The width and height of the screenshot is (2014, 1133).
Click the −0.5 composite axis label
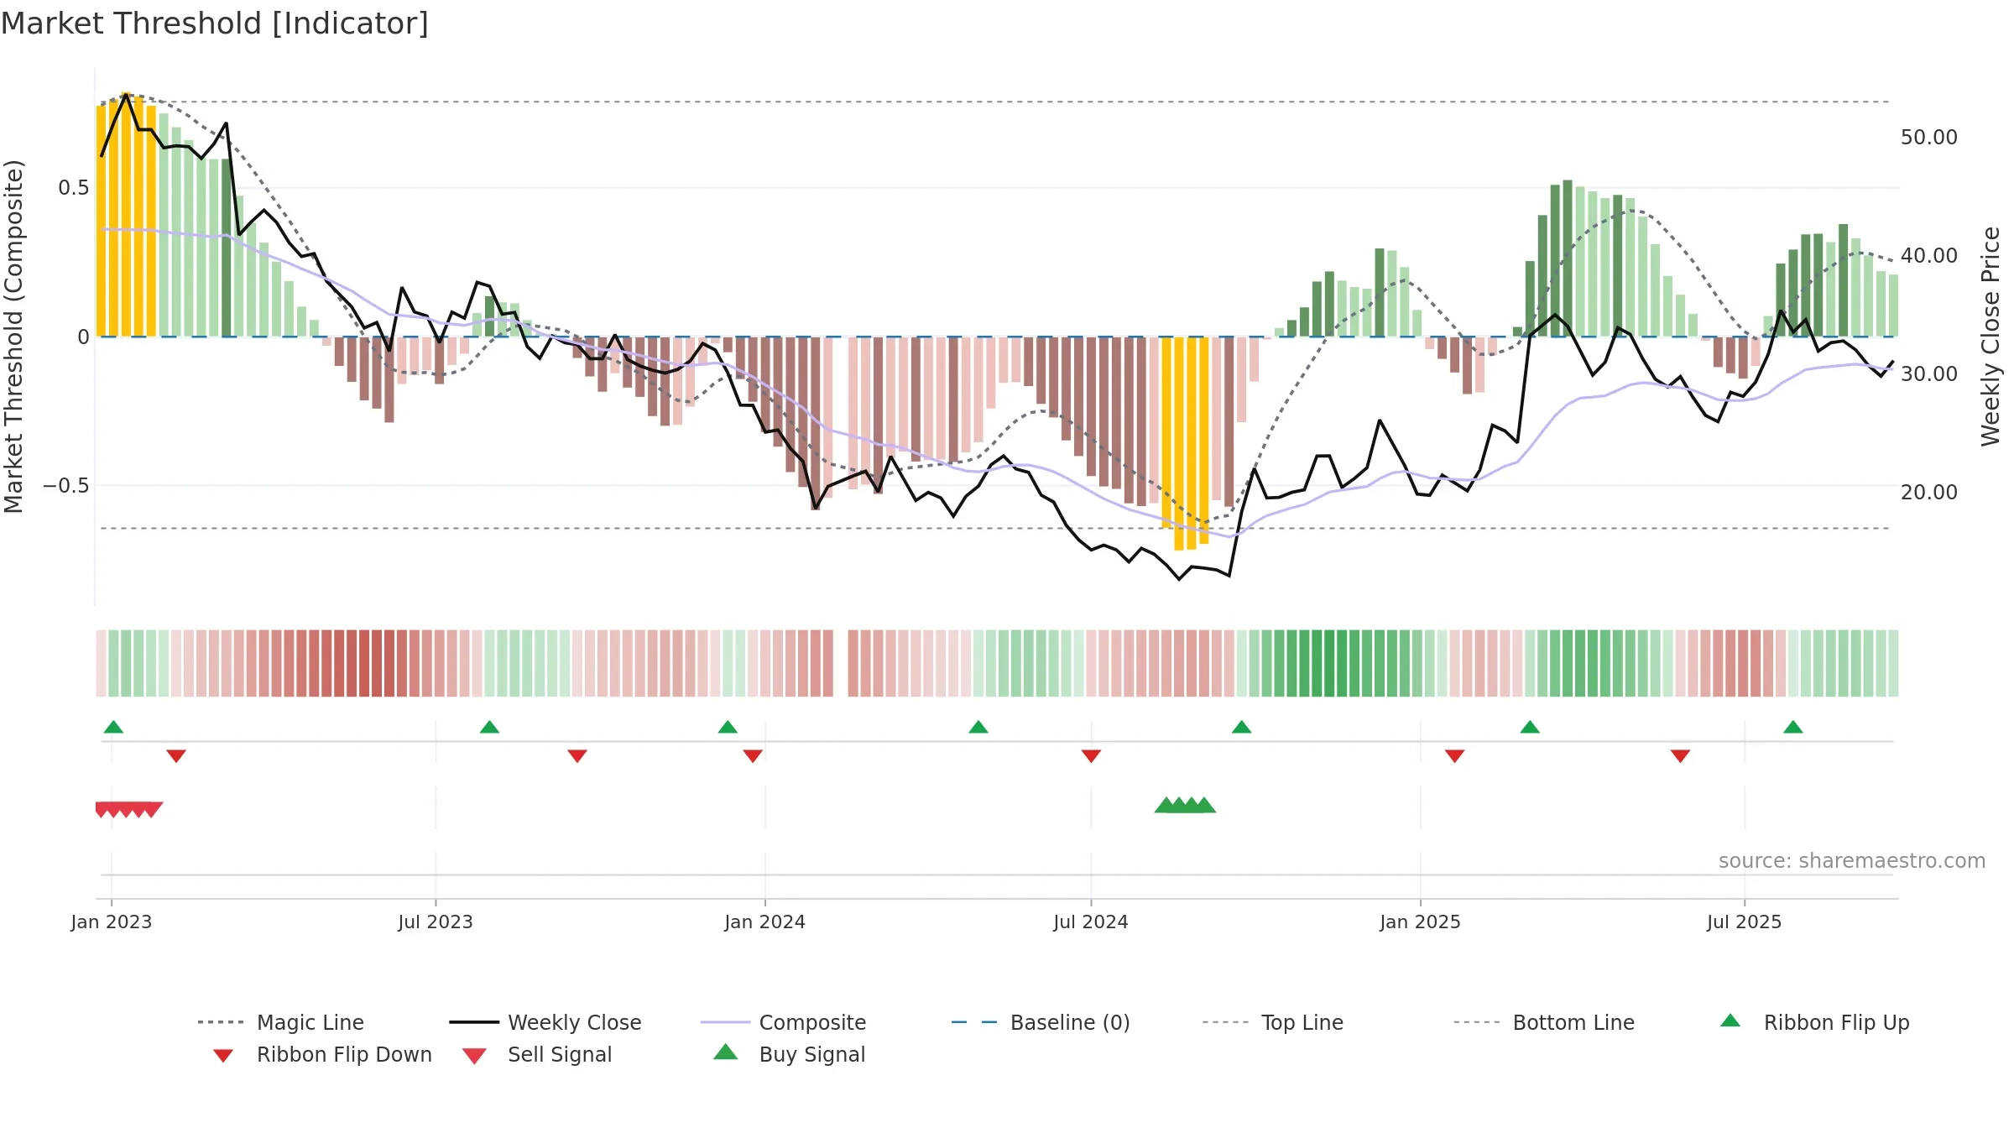(66, 486)
